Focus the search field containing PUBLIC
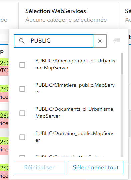This screenshot has height=180, width=131. [x=54, y=41]
